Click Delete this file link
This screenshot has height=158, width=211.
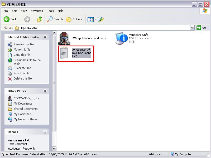pyautogui.click(x=23, y=78)
